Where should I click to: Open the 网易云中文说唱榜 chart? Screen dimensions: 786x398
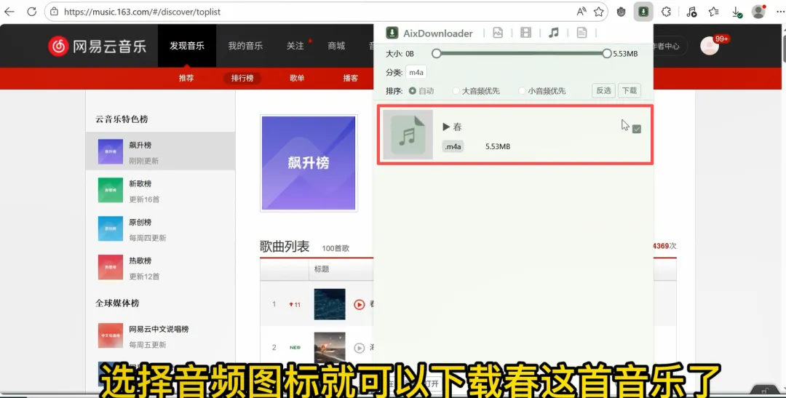[x=160, y=336]
